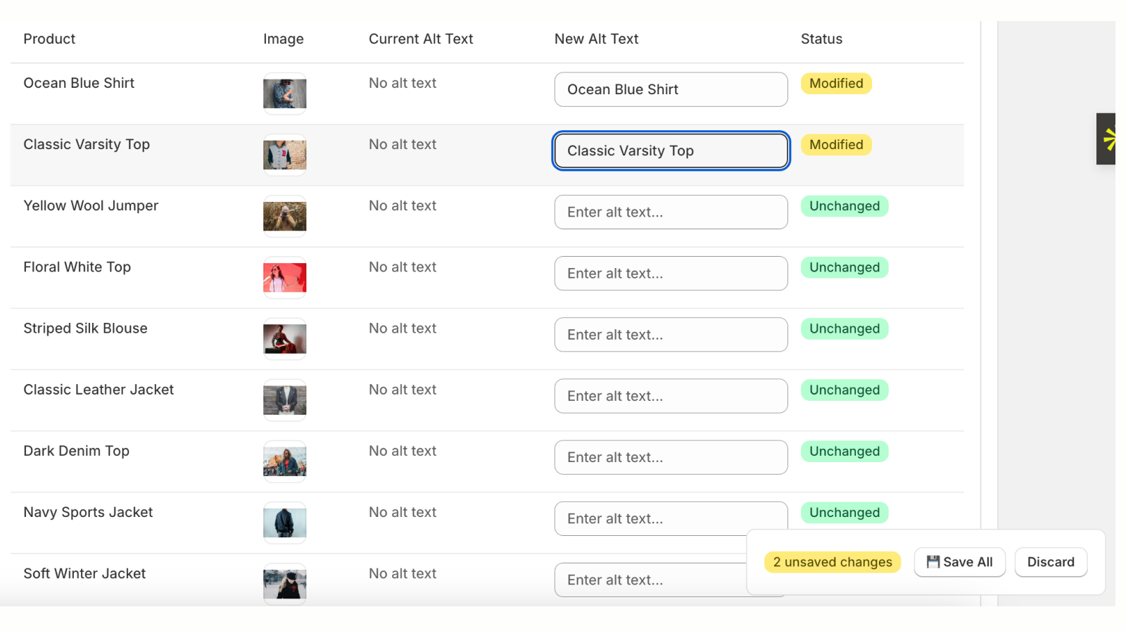Image resolution: width=1126 pixels, height=633 pixels.
Task: Click the Ocean Blue Shirt product thumbnail
Action: [285, 94]
